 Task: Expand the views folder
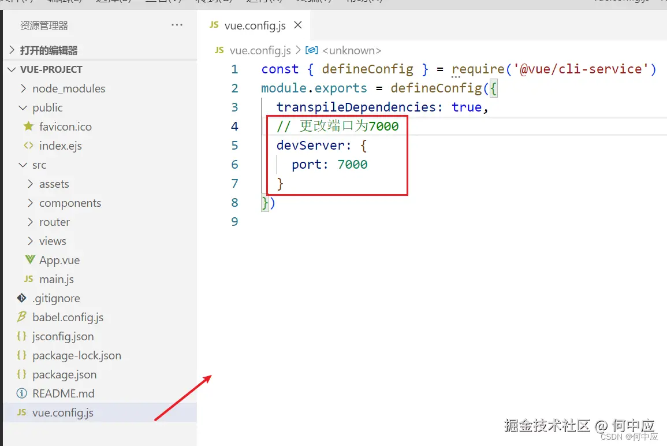(x=30, y=241)
